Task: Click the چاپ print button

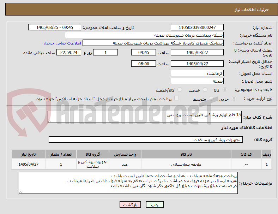Action: [155, 204]
